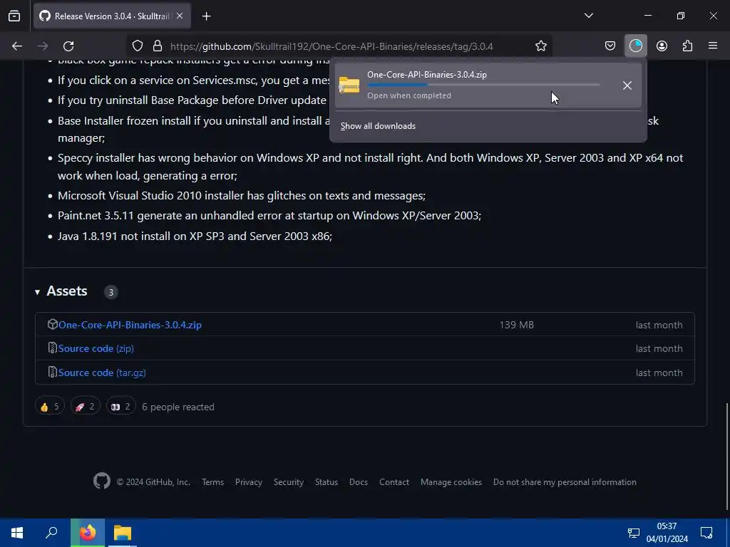Image resolution: width=730 pixels, height=547 pixels.
Task: Click Show all downloads
Action: coord(378,126)
